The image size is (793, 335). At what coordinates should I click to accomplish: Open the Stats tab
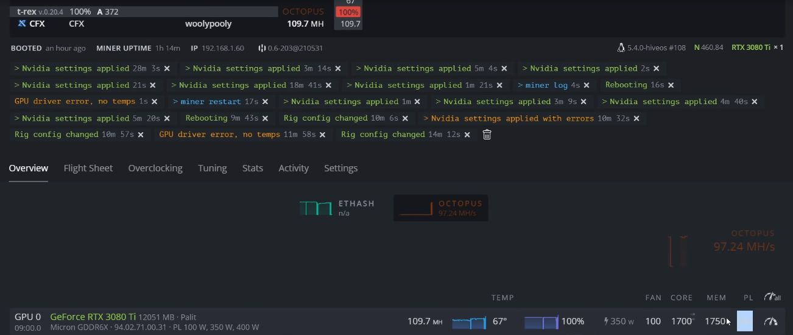[253, 168]
